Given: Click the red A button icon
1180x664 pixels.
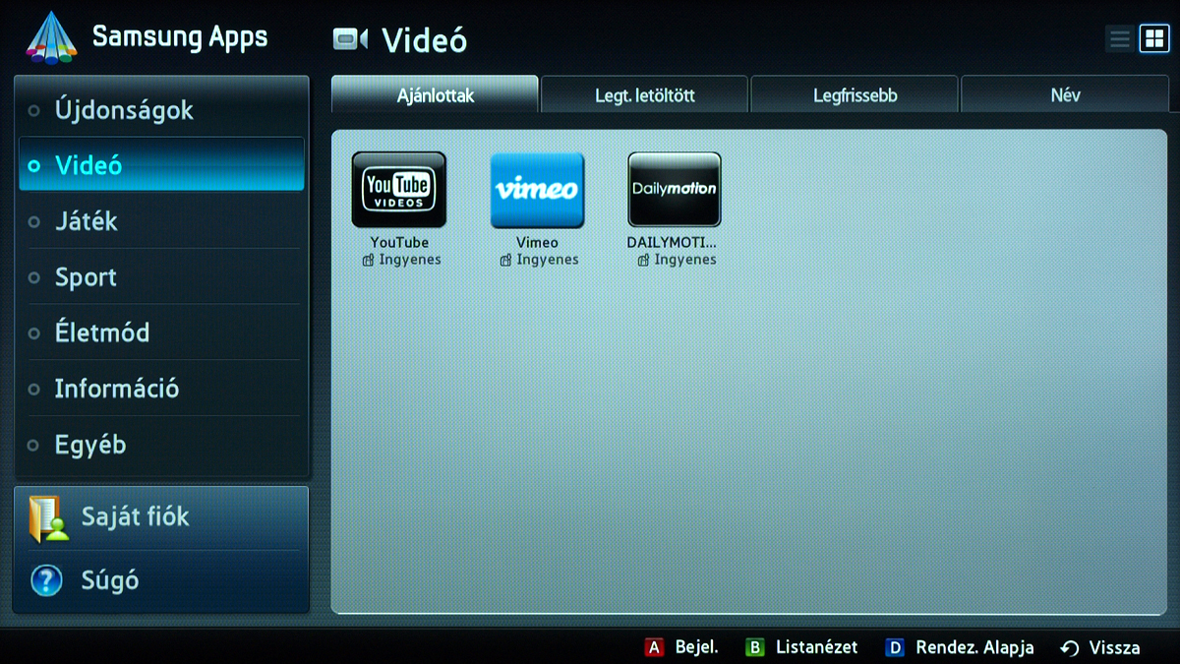Looking at the screenshot, I should (654, 647).
